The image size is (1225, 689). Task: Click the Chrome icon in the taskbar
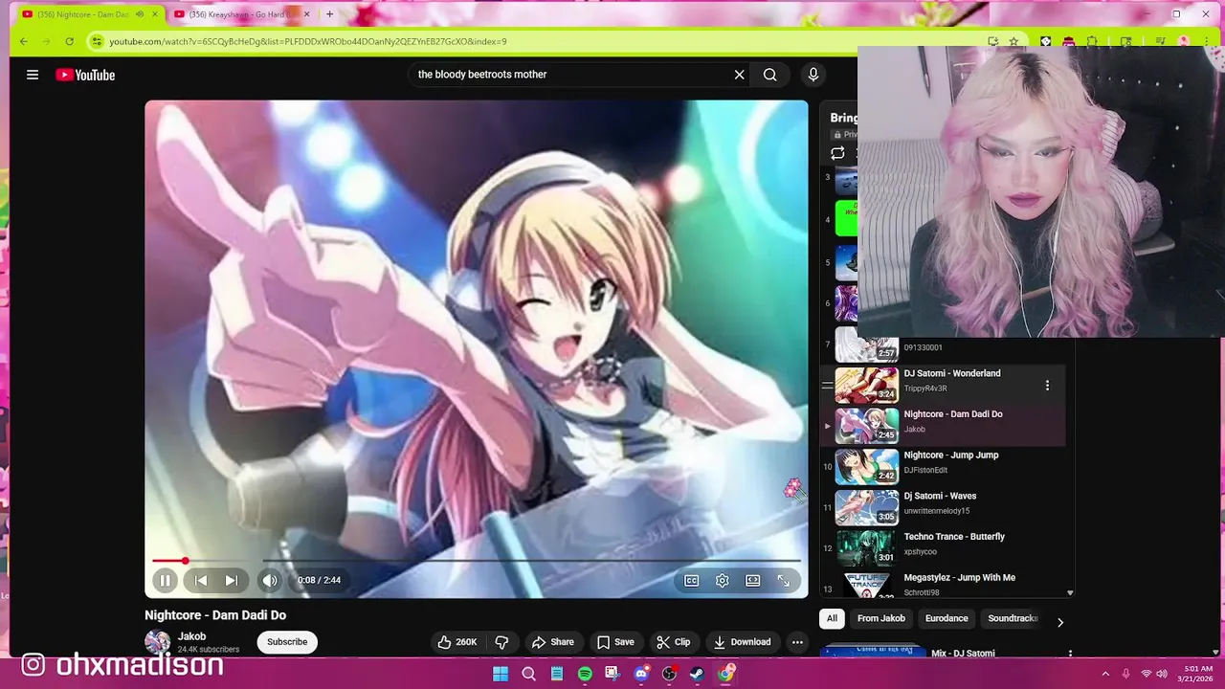pos(725,674)
